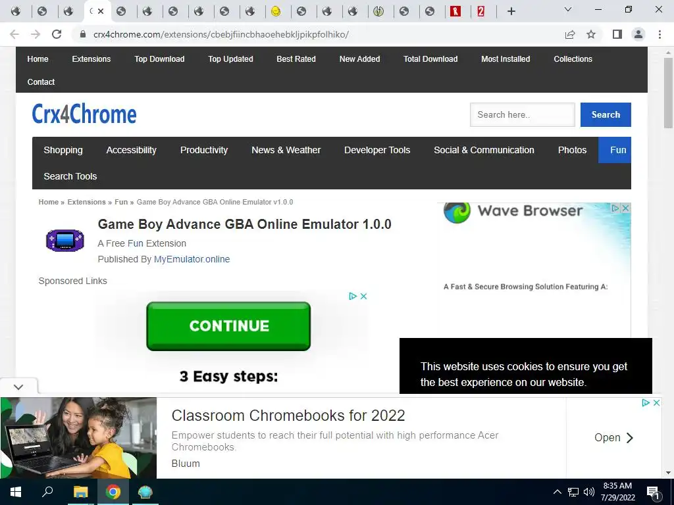Viewport: 674px width, 505px height.
Task: Click the Chrome icon in the taskbar
Action: 113,492
